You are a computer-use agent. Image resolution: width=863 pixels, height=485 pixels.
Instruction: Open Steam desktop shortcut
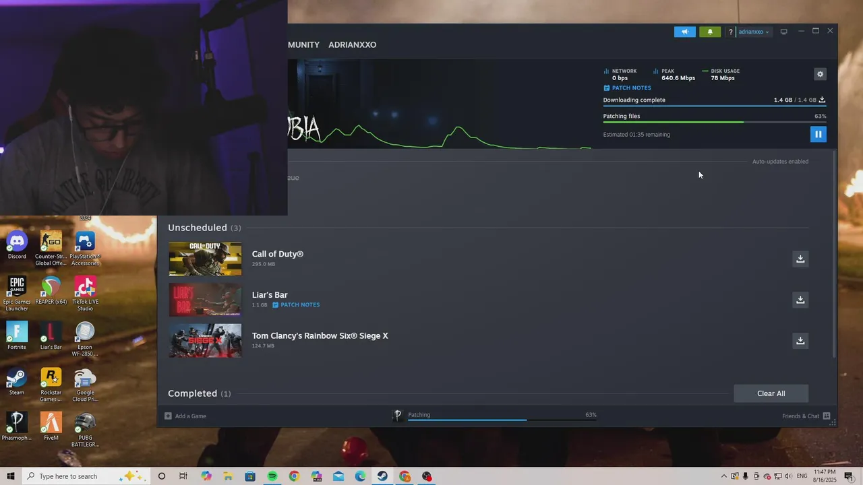(17, 381)
